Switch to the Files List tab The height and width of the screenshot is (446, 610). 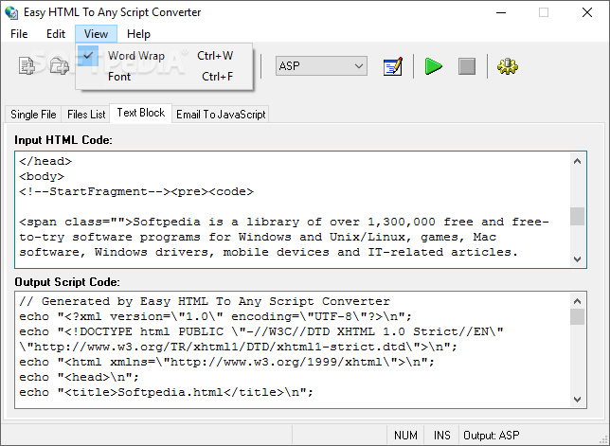tap(86, 115)
